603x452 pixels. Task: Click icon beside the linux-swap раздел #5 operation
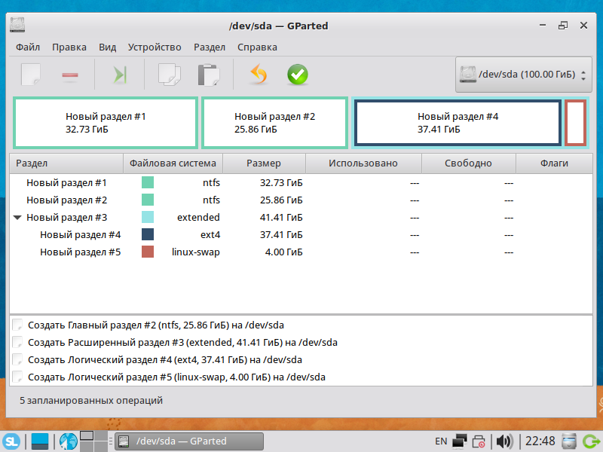pos(17,377)
